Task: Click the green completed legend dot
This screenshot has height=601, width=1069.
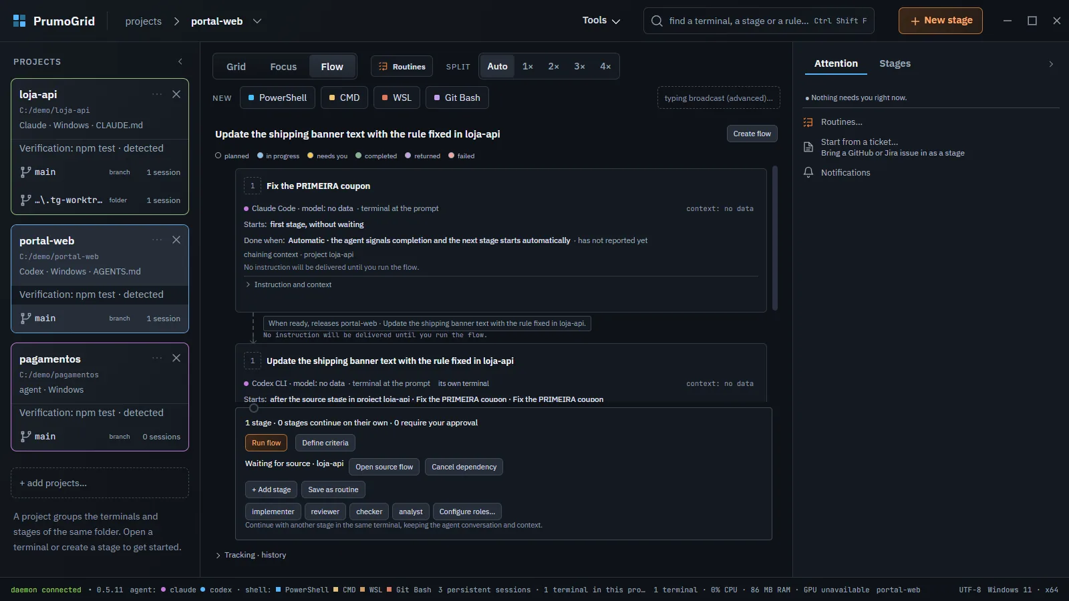Action: (x=358, y=156)
